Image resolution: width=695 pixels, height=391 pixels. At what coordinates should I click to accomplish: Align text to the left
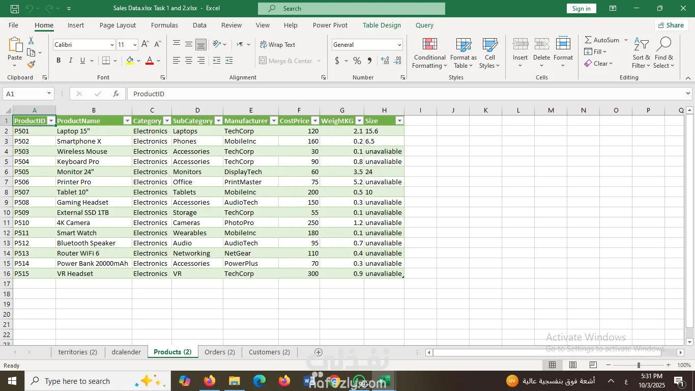click(177, 61)
